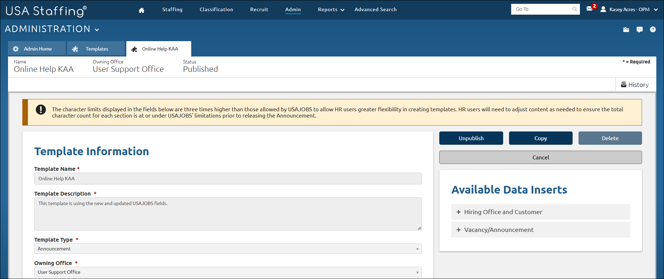Open Advanced Search
This screenshot has width=664, height=279.
[375, 9]
